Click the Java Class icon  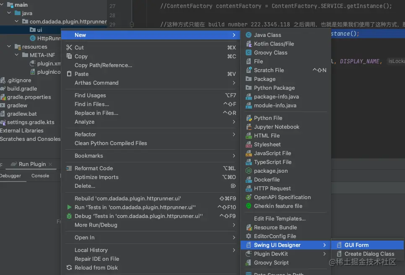pos(249,35)
